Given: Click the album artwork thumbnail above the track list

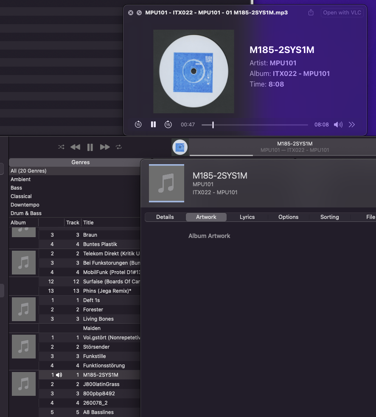Looking at the screenshot, I should pos(180,147).
